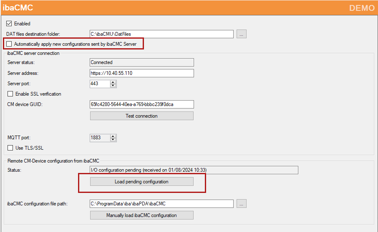Click the configuration Status field
378x232 pixels.
194,170
